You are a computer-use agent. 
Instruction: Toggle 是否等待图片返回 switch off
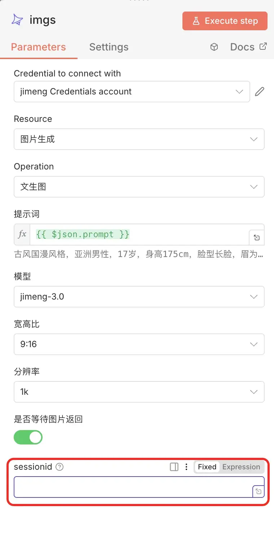[28, 438]
